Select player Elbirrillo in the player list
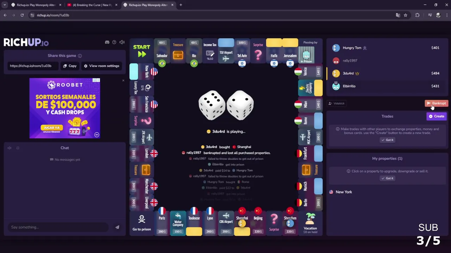 (x=387, y=86)
